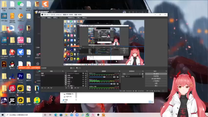The width and height of the screenshot is (208, 117).
Task: Move the selected source down
Action: (x=78, y=88)
